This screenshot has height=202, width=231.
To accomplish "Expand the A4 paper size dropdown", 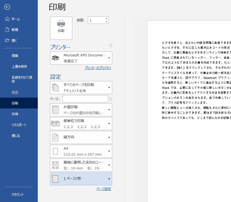I will (x=109, y=151).
